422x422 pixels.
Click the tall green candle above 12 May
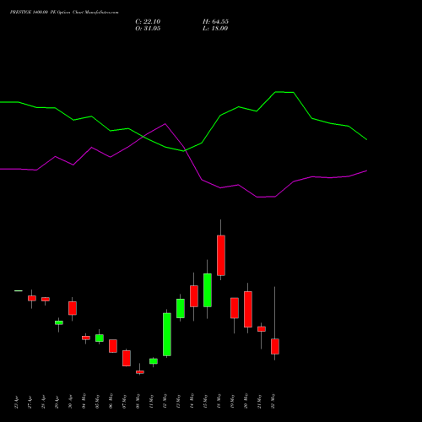point(167,334)
